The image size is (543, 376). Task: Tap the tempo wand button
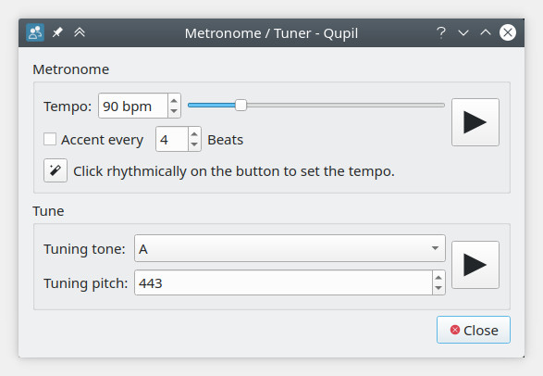[x=56, y=170]
